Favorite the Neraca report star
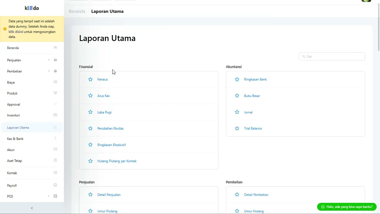The height and width of the screenshot is (214, 380). tap(91, 79)
